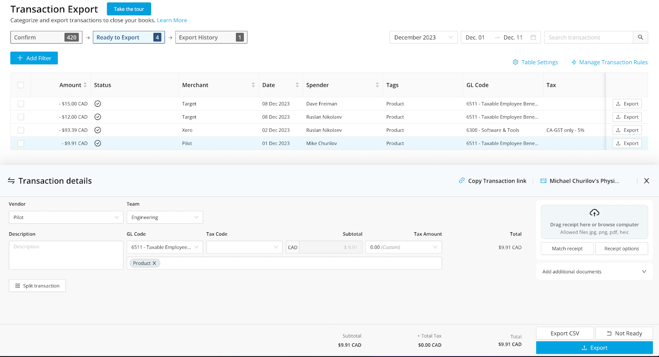Remove the Product tag via X

[x=154, y=264]
